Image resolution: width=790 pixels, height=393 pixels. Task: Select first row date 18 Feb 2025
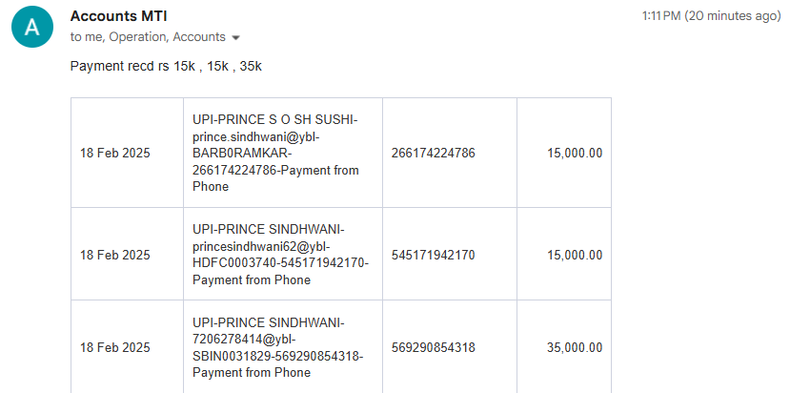coord(127,153)
